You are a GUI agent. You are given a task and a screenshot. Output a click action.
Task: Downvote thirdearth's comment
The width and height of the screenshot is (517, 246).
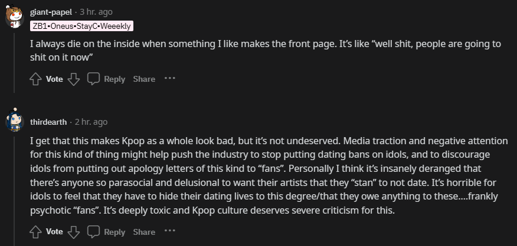(x=73, y=232)
